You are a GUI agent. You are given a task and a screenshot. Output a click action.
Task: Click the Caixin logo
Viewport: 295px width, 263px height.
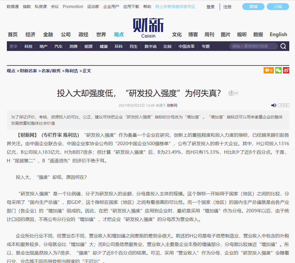tap(148, 28)
